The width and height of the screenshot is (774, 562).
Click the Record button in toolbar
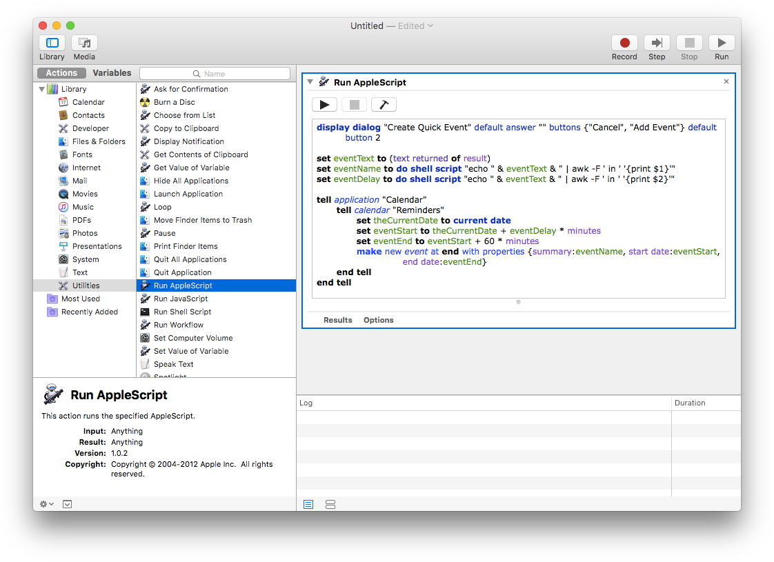point(624,43)
